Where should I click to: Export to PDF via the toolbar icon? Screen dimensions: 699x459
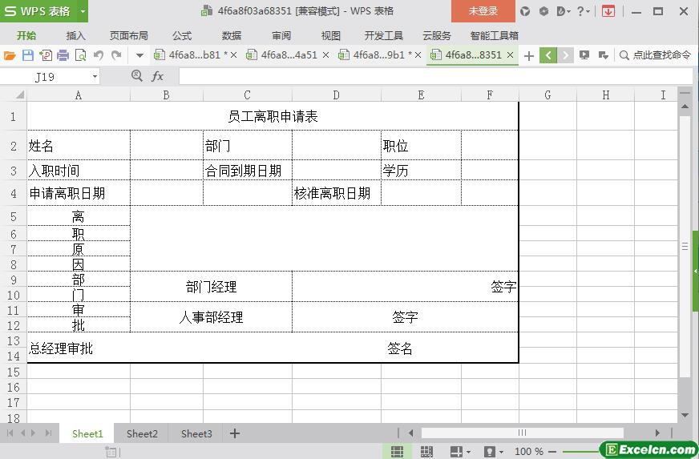tap(46, 55)
